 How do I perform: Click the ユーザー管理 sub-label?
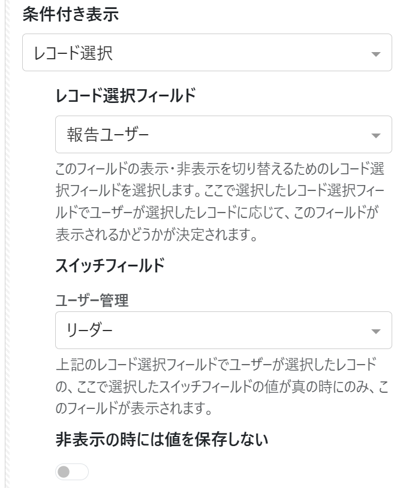(x=91, y=301)
